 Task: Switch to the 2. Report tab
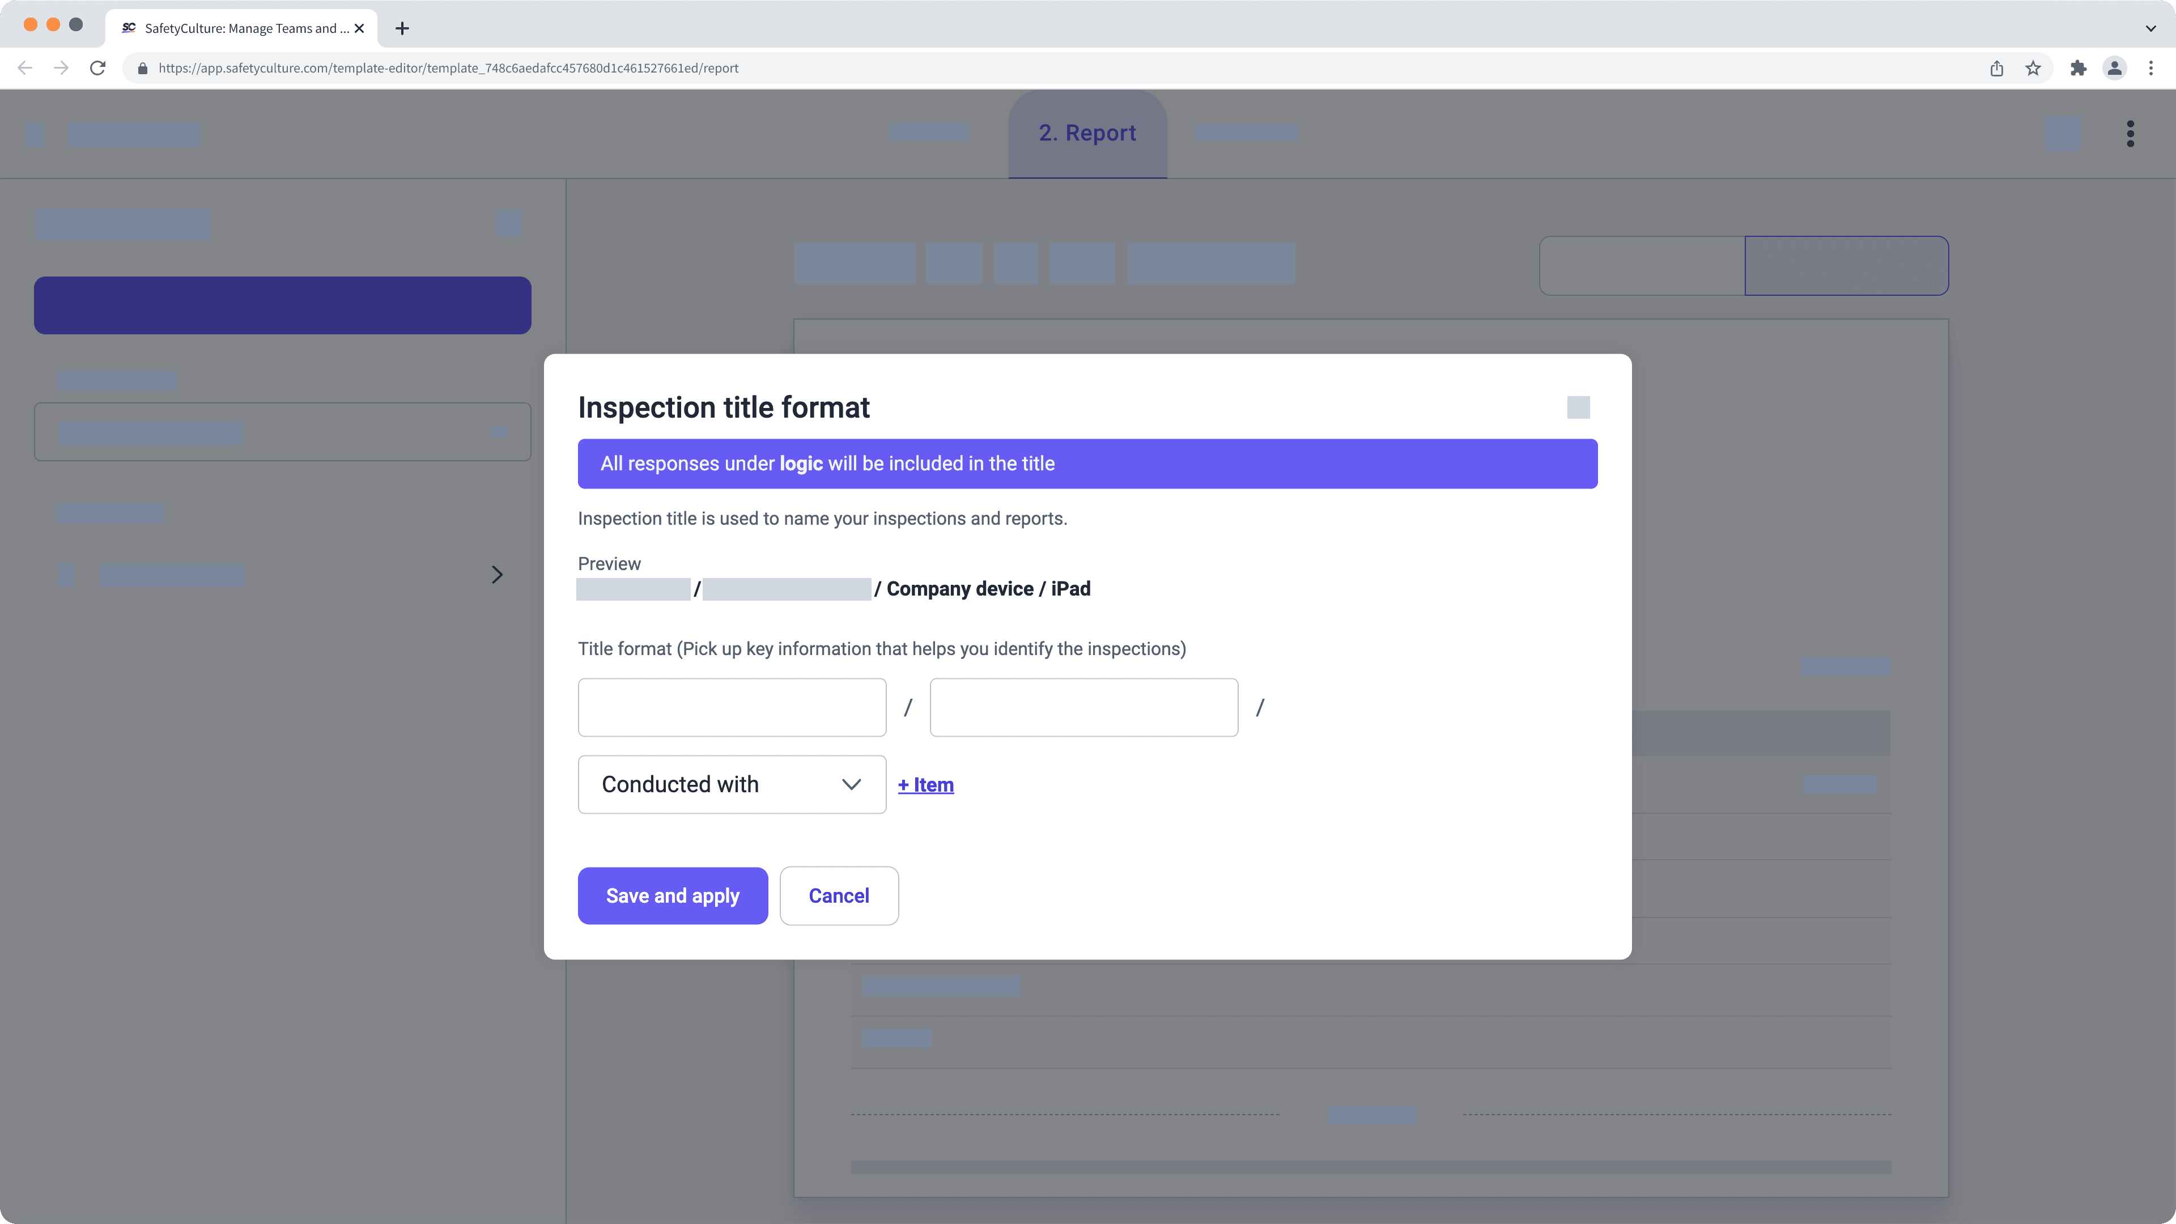pyautogui.click(x=1087, y=134)
